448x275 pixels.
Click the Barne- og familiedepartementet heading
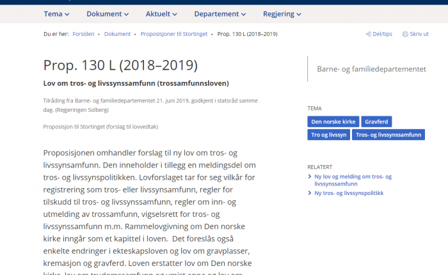pos(371,69)
